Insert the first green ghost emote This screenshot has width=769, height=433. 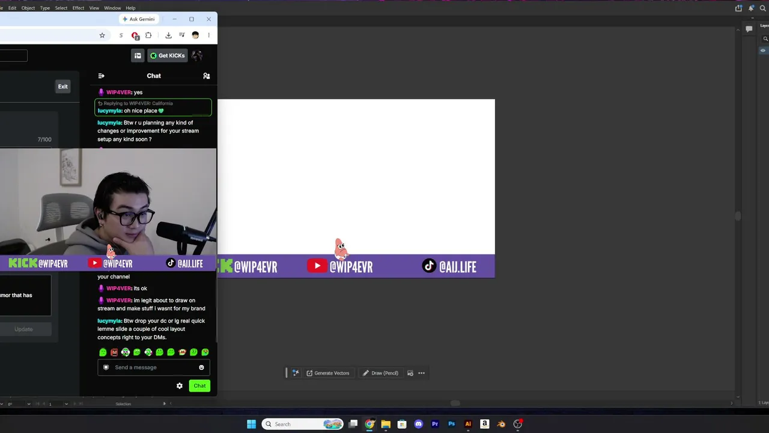pos(103,352)
